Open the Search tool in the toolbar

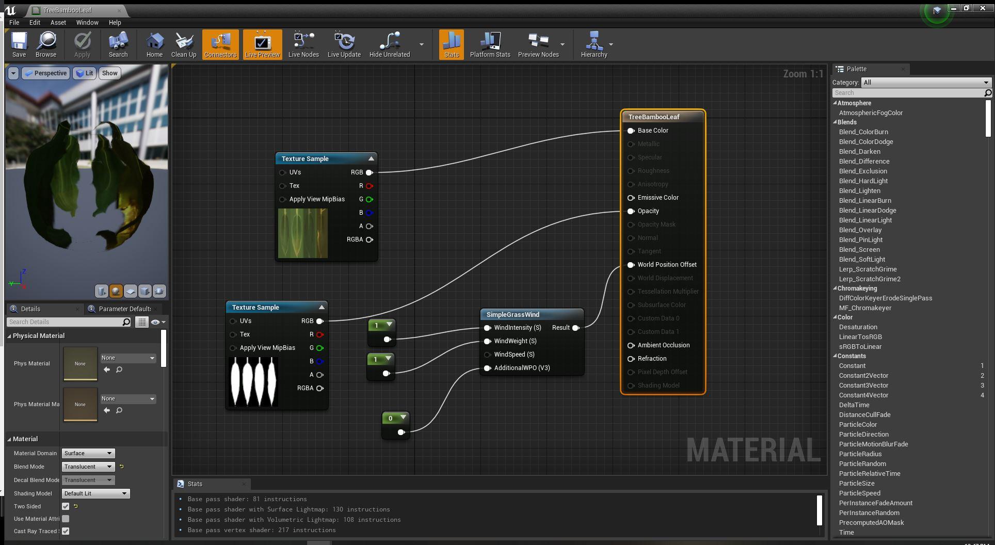[x=118, y=44]
